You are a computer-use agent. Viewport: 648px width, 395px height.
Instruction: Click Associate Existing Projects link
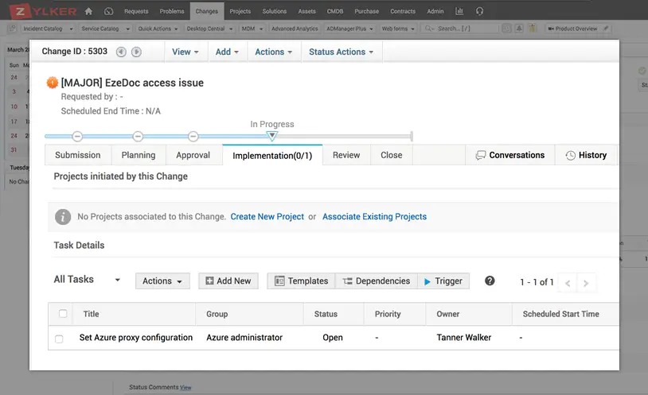374,217
